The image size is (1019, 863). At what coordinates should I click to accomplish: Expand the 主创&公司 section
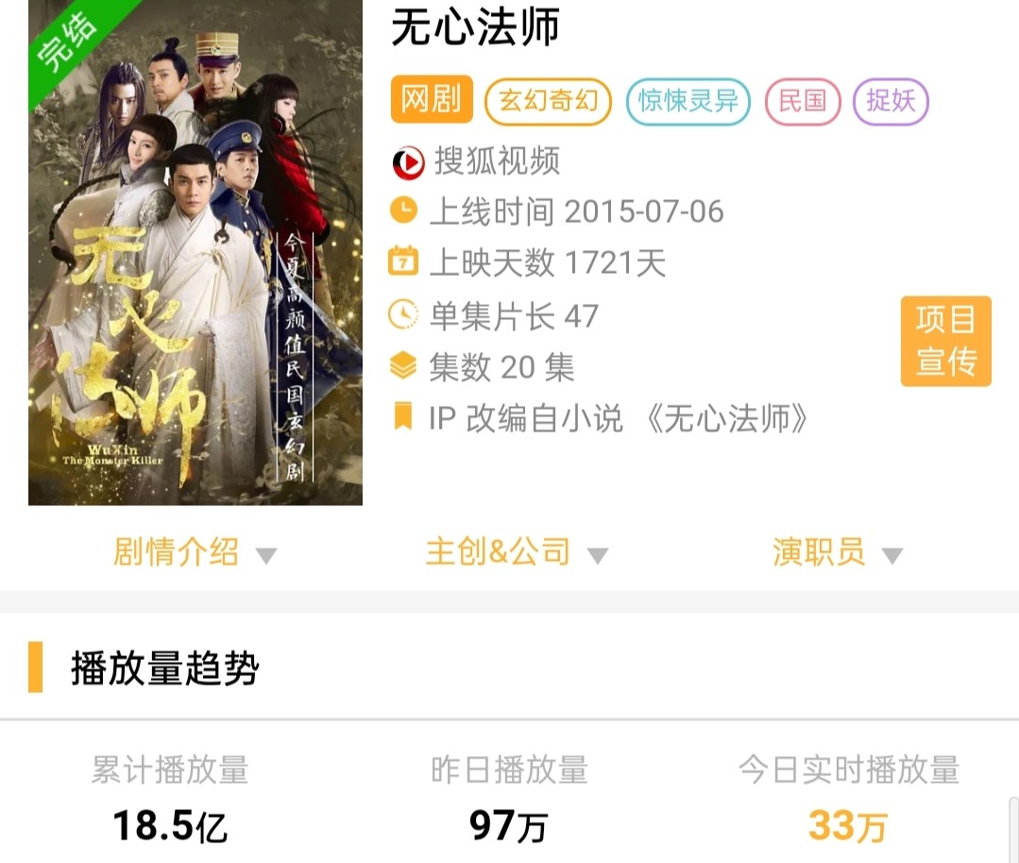[x=517, y=553]
